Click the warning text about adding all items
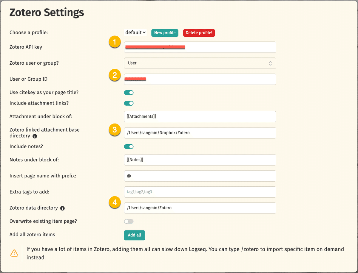Screen dimensions: 358x273 point(185,253)
